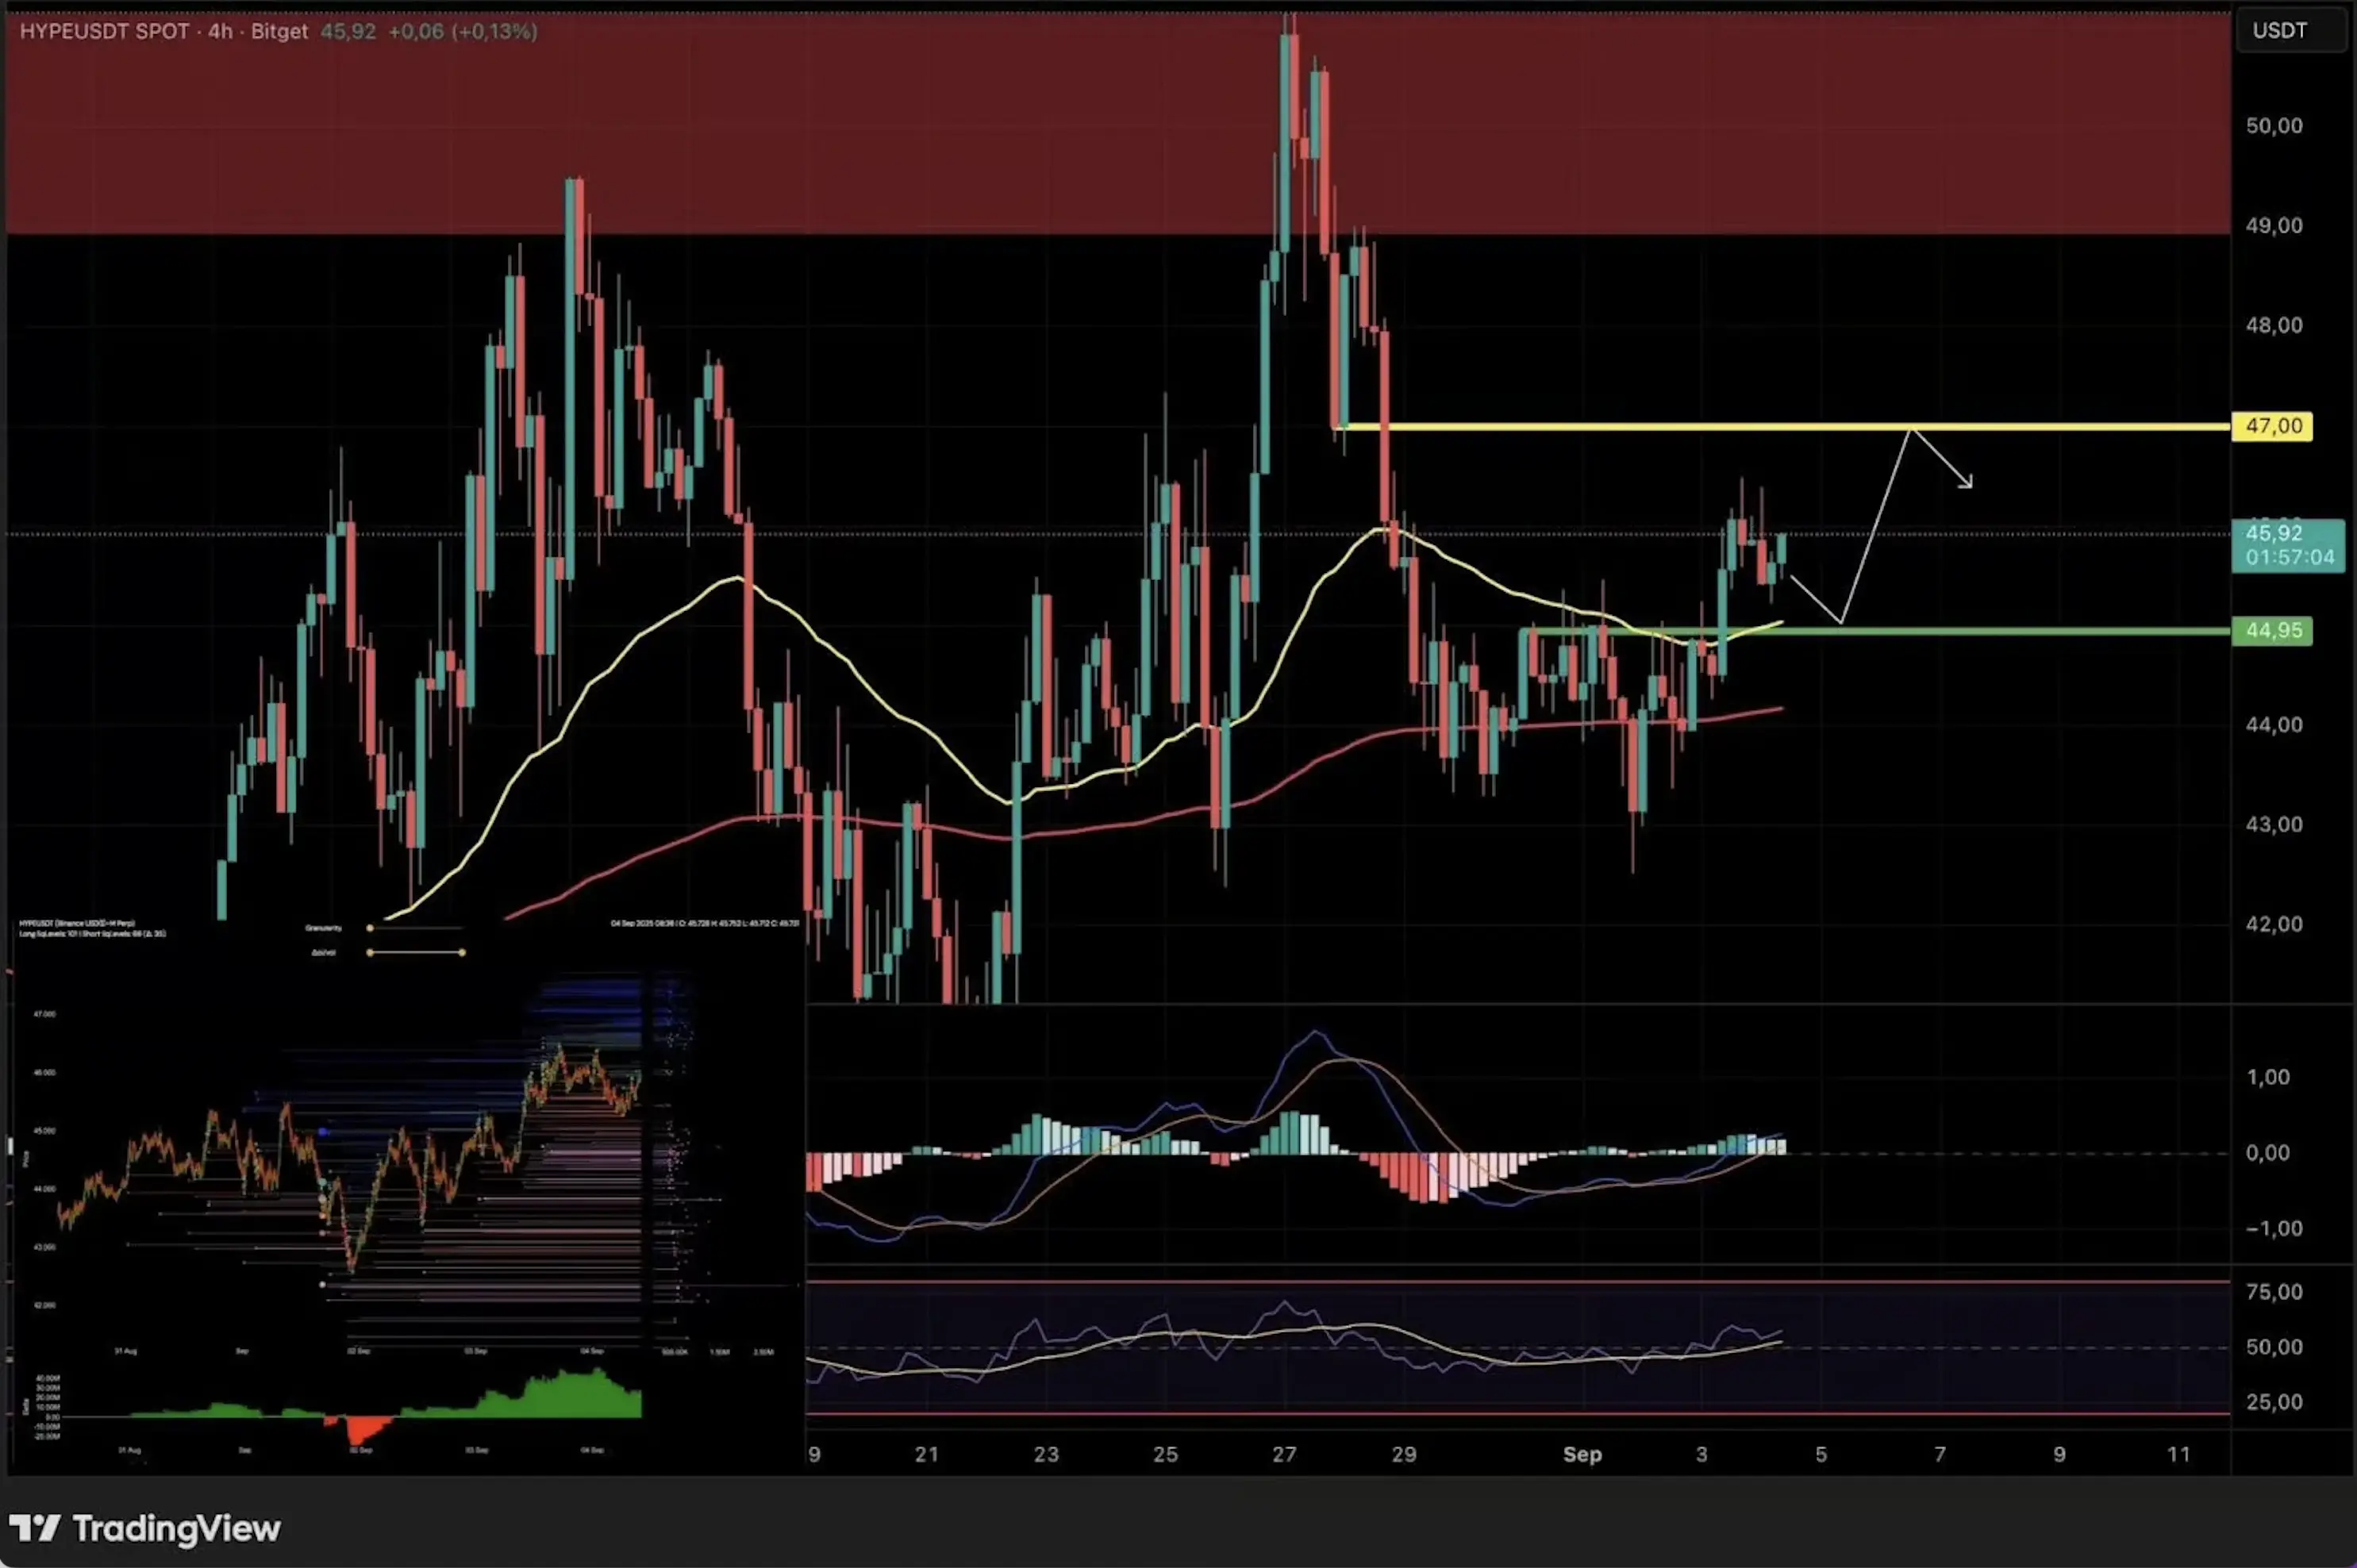Click the Bitget exchange name
The height and width of the screenshot is (1568, 2357).
coord(280,31)
